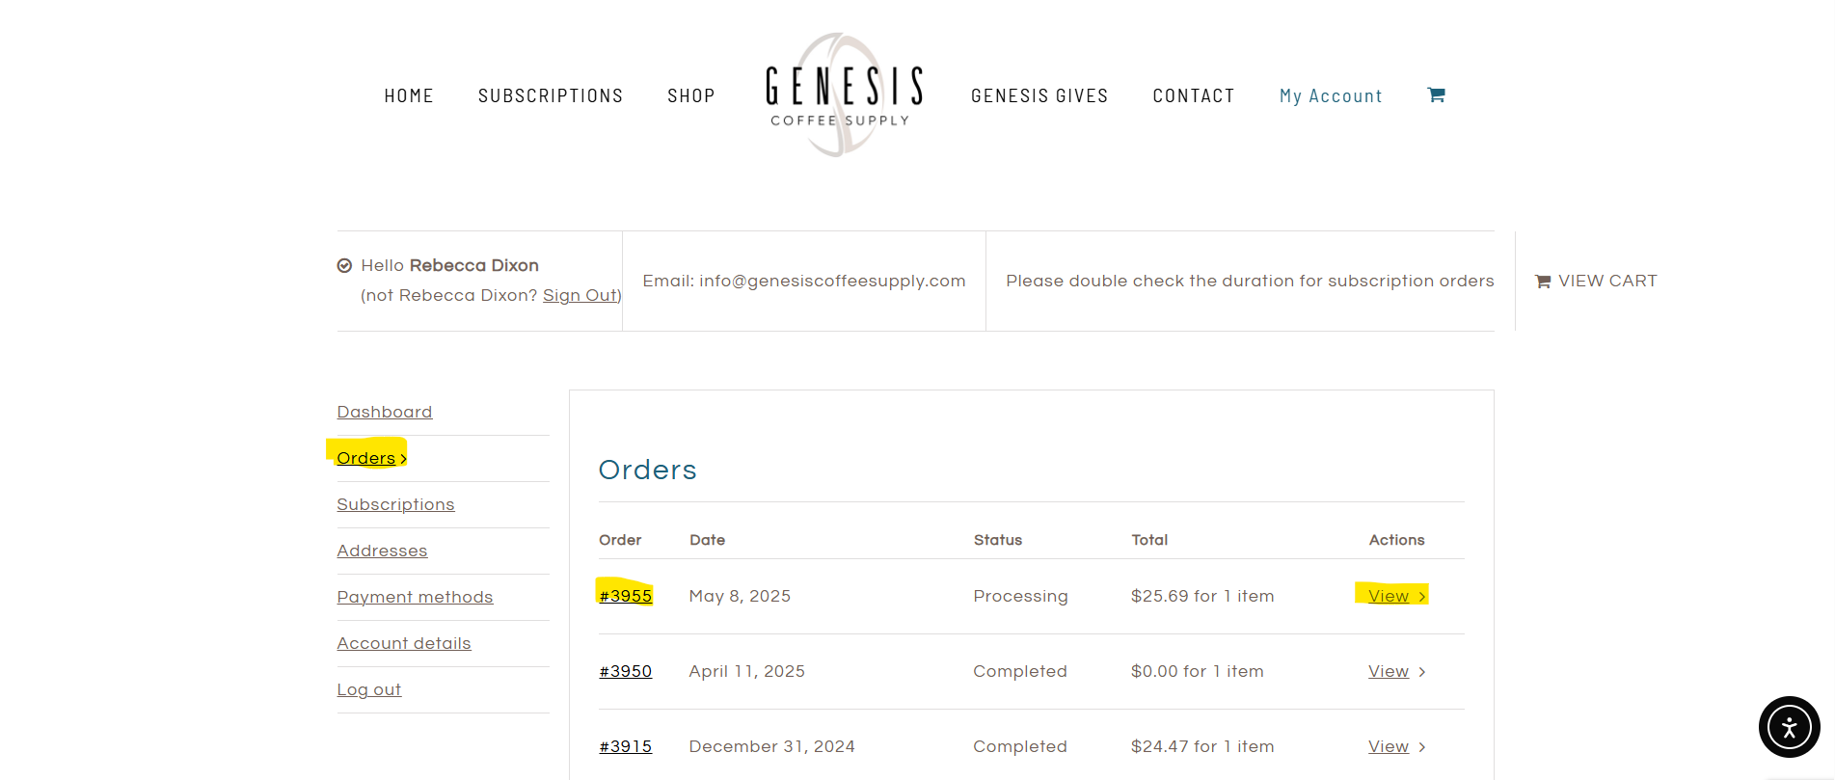Open the SUBSCRIPTIONS menu item
1835x780 pixels.
pos(551,95)
